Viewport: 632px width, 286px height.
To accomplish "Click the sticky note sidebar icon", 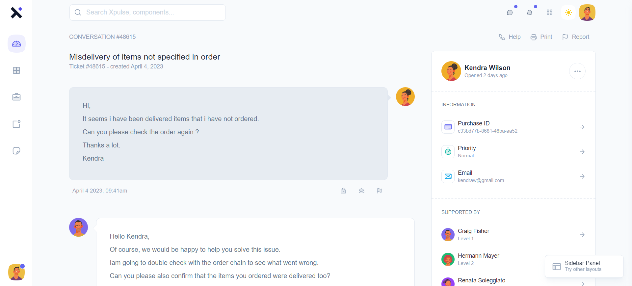I will pos(16,151).
